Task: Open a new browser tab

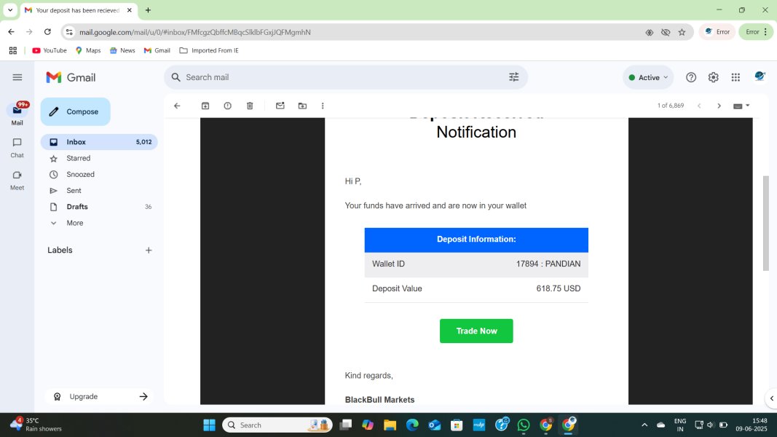Action: click(x=148, y=10)
